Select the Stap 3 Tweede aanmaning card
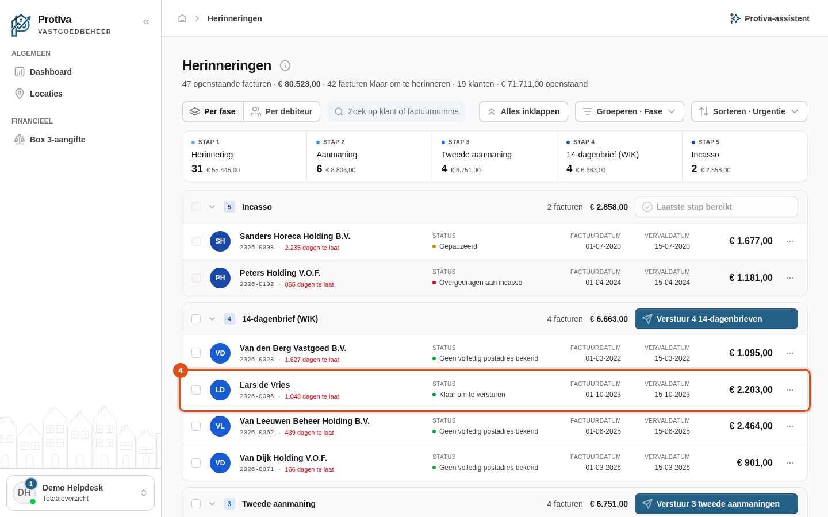Image resolution: width=828 pixels, height=517 pixels. tap(494, 156)
